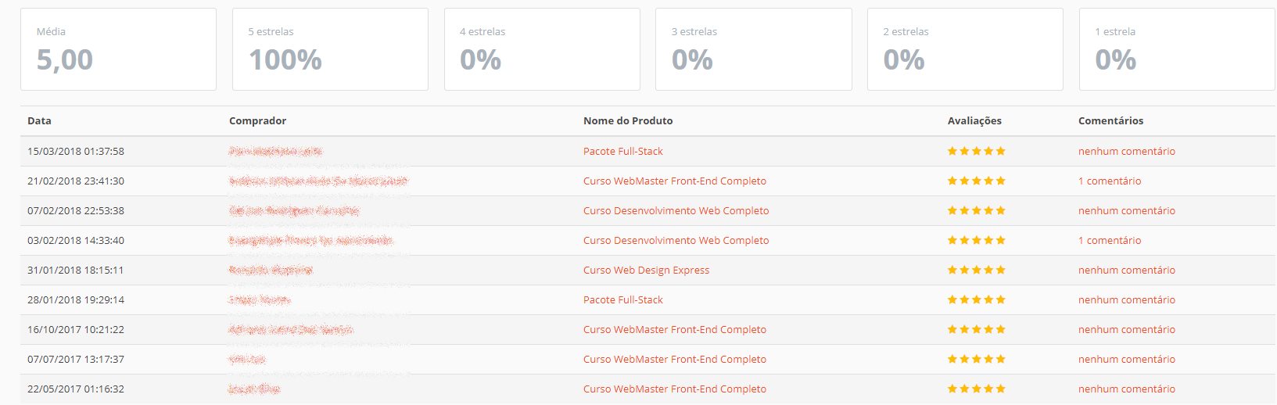Viewport: 1277px width, 405px height.
Task: Open Curso Desenvolvimento Web Completo from 07/02/2018
Action: pyautogui.click(x=676, y=210)
